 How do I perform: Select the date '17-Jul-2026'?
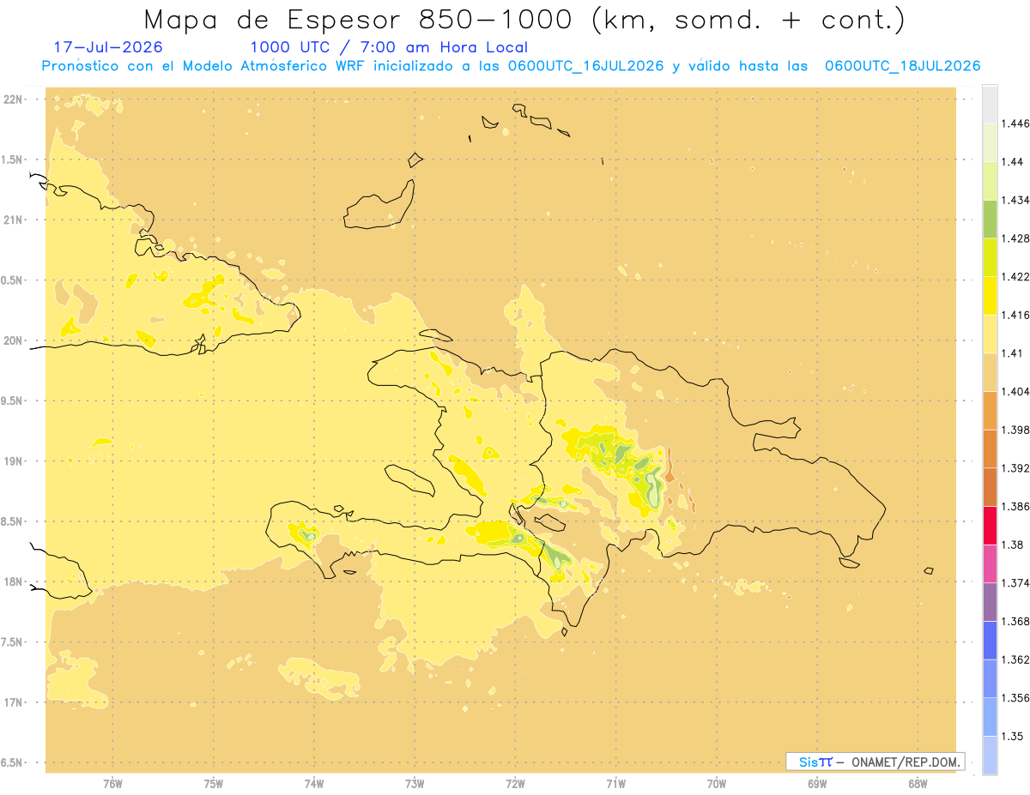(108, 48)
